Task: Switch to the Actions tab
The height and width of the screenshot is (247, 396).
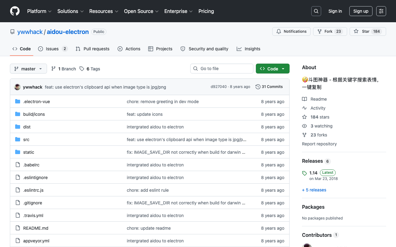Action: [129, 49]
